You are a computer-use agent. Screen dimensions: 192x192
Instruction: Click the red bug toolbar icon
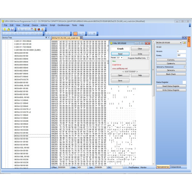(x=39, y=30)
